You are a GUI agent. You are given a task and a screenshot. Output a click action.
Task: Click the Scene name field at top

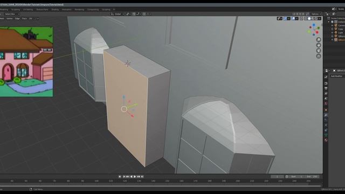341,9
